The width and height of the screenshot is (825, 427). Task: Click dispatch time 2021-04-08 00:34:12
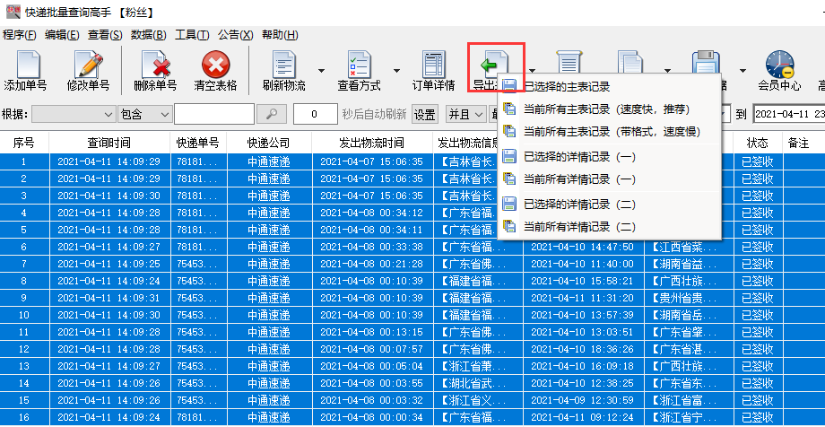(x=371, y=213)
